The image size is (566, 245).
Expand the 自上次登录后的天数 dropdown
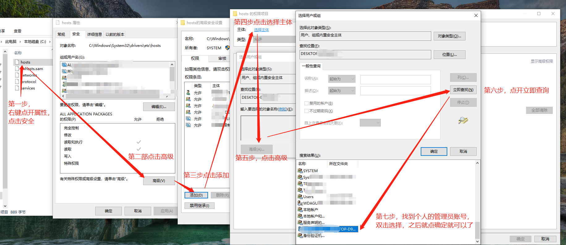370,123
